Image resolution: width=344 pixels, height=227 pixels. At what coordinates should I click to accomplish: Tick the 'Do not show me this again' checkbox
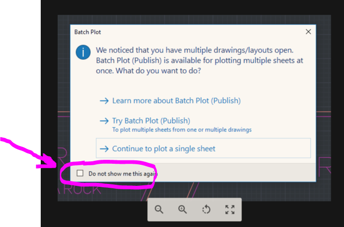pyautogui.click(x=80, y=173)
